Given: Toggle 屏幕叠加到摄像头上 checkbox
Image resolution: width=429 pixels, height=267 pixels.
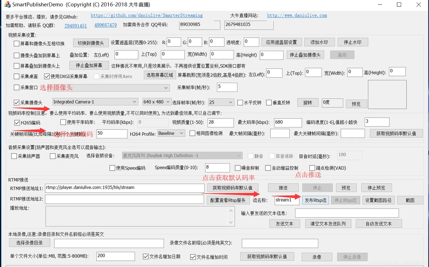Looking at the screenshot, I should click(17, 66).
